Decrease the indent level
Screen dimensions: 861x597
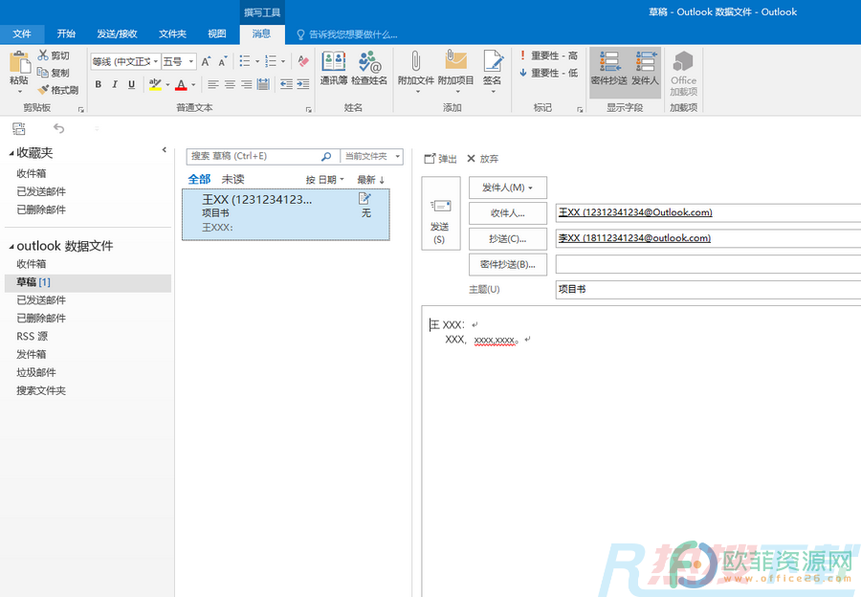[x=286, y=84]
